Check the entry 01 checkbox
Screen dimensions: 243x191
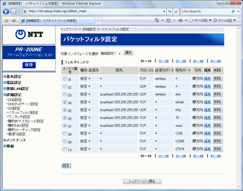tap(65, 79)
